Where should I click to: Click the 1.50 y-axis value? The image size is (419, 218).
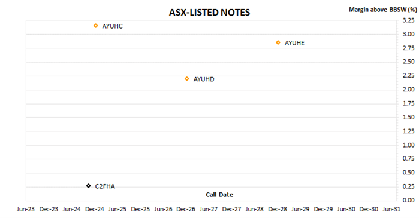(409, 118)
